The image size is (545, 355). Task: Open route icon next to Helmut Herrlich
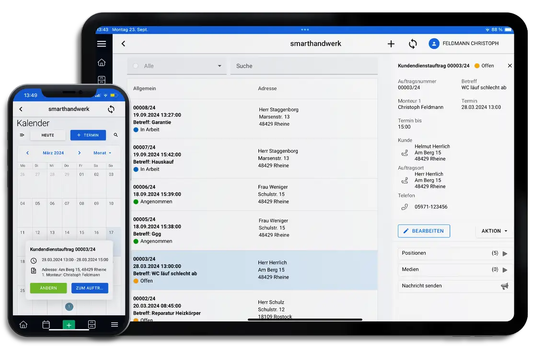coord(405,153)
